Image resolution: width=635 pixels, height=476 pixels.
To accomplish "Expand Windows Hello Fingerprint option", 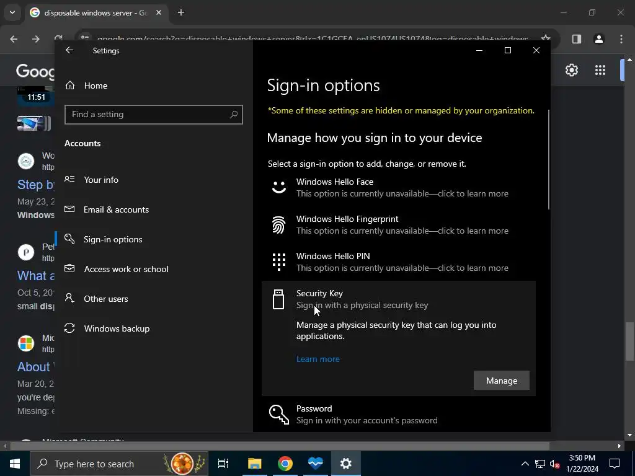I will click(x=399, y=225).
